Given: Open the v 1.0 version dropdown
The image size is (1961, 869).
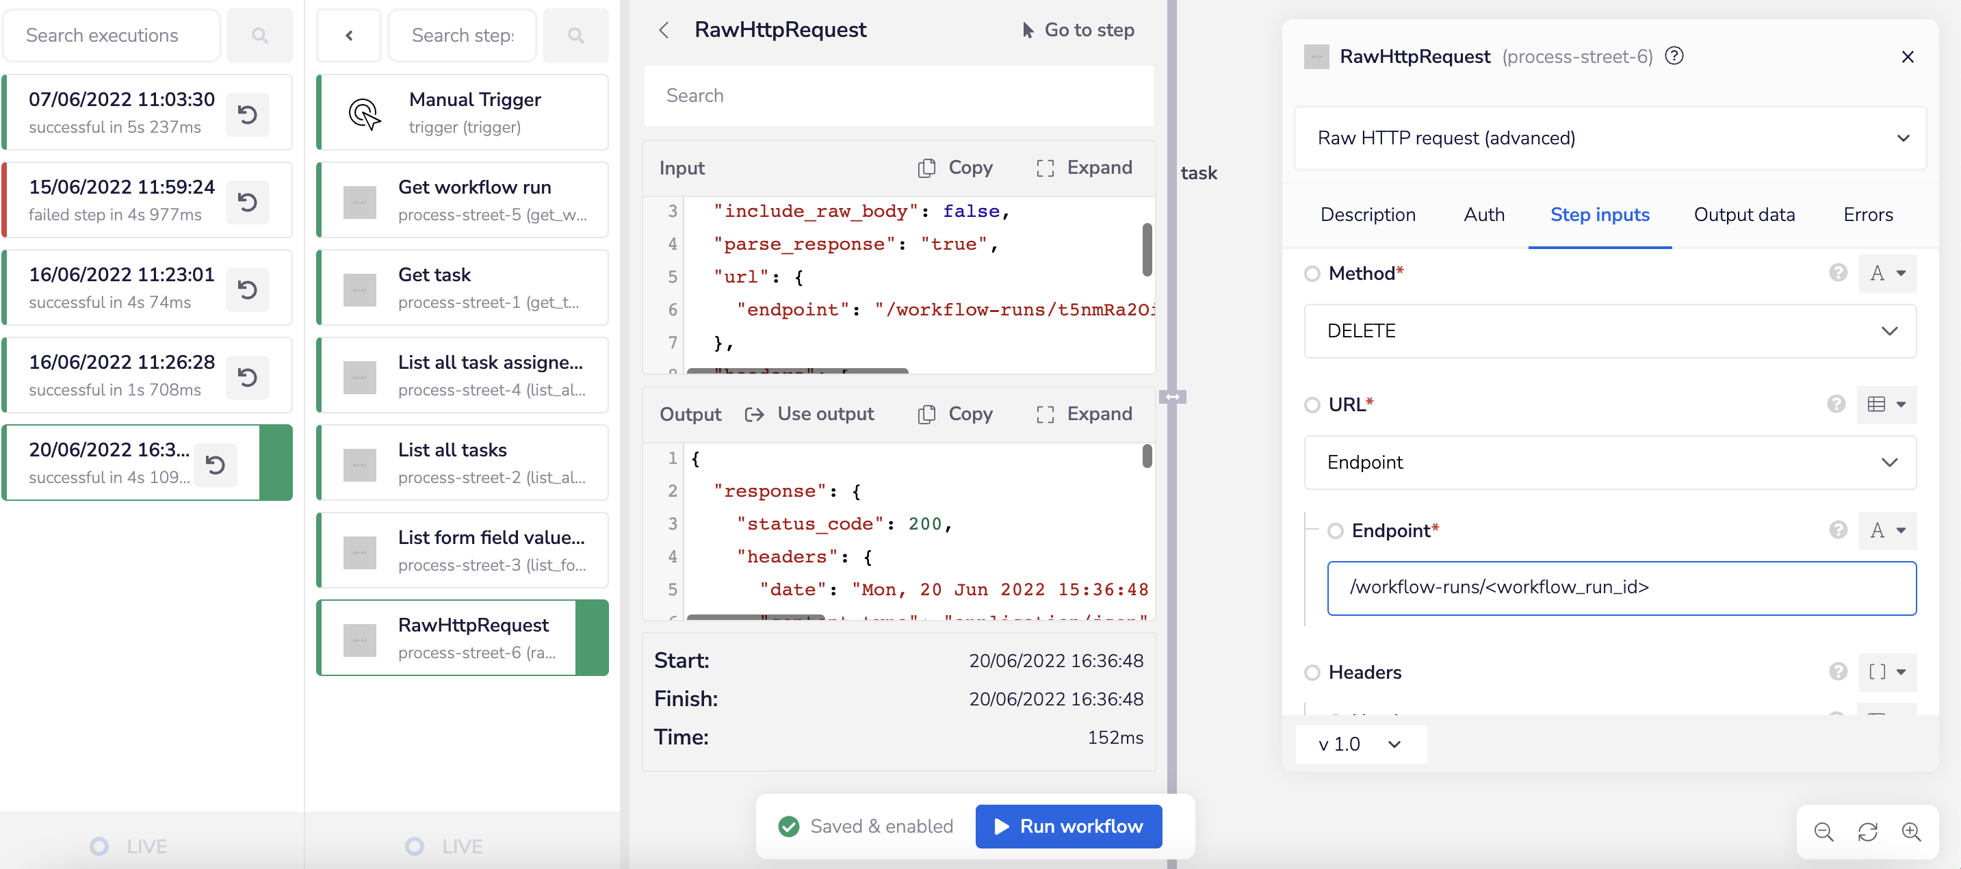Looking at the screenshot, I should point(1360,744).
